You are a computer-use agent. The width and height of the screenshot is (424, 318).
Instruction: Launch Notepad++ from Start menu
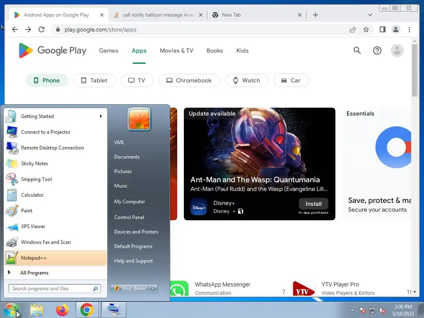(x=55, y=258)
